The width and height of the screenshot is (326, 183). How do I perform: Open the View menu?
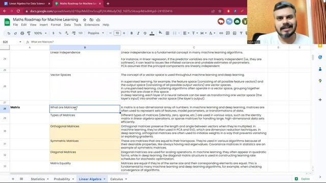coord(33,25)
